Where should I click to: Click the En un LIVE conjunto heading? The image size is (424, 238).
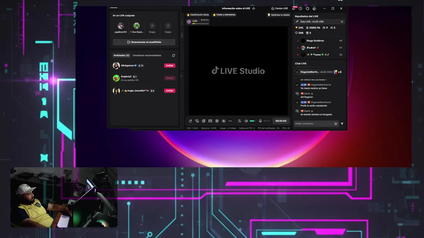pyautogui.click(x=124, y=16)
